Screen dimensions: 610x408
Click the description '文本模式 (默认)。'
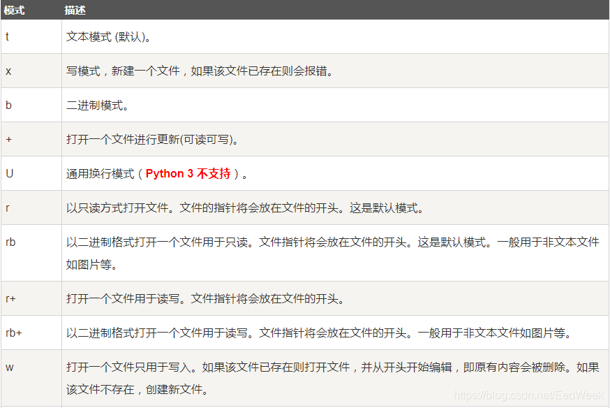pyautogui.click(x=109, y=37)
